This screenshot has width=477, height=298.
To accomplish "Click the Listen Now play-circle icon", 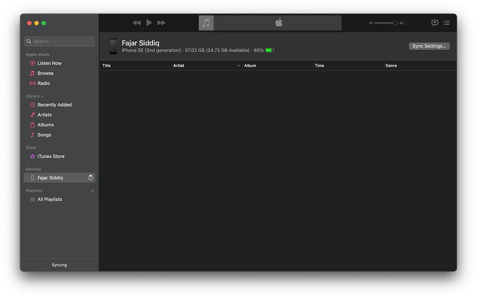I will point(32,63).
